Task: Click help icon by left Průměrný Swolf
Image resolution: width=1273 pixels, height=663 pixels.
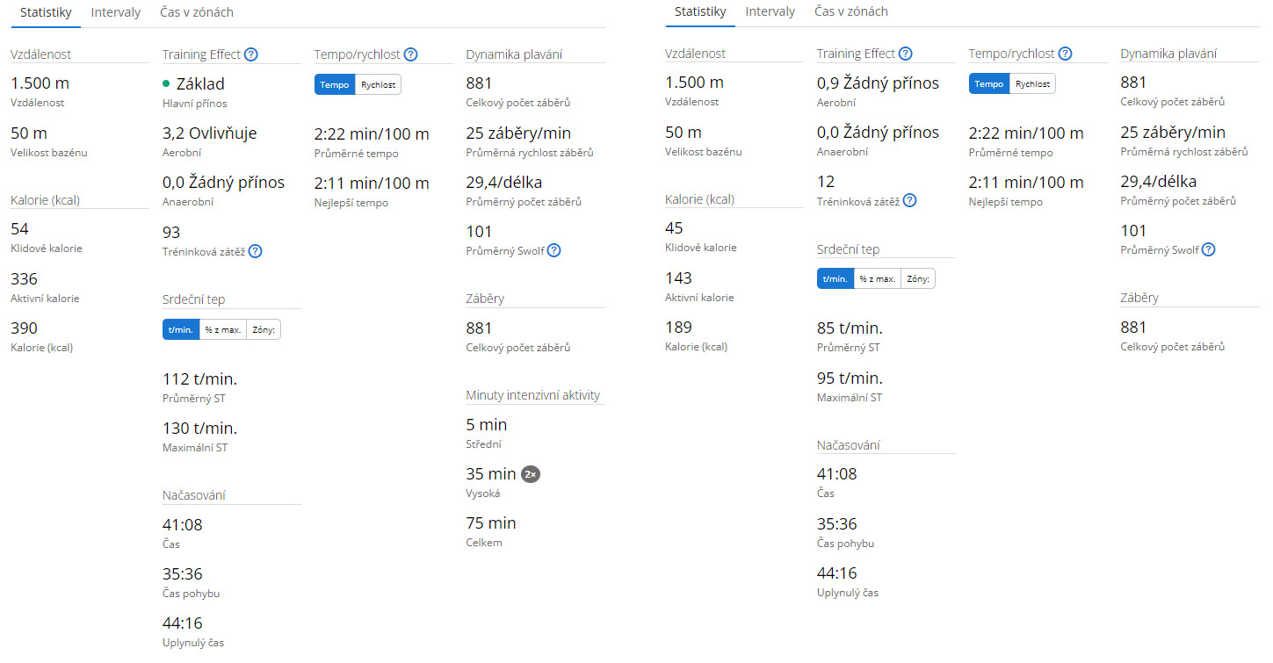Action: point(553,250)
